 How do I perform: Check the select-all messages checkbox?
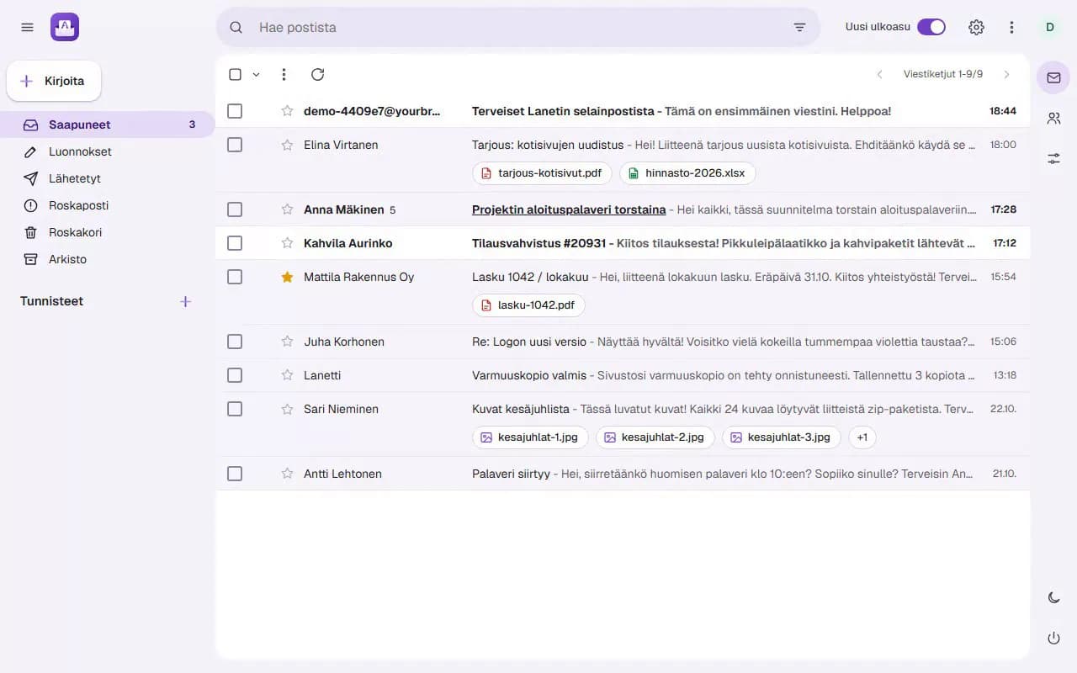[x=235, y=74]
